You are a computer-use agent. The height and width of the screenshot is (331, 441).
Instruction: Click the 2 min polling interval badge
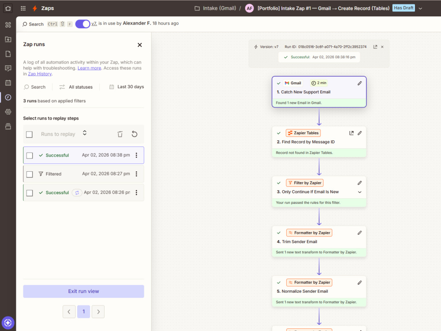(x=319, y=83)
